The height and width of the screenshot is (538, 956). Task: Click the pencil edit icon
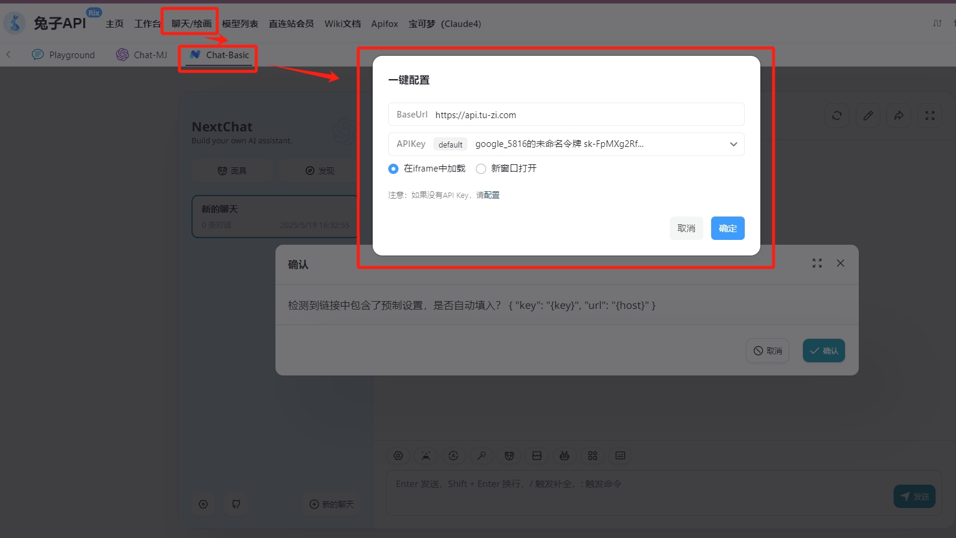point(868,116)
